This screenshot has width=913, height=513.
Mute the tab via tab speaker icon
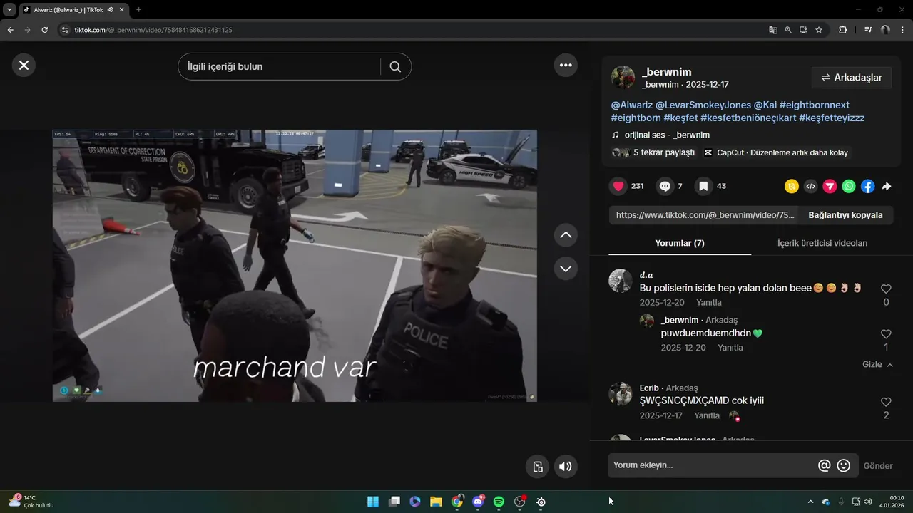click(x=111, y=9)
